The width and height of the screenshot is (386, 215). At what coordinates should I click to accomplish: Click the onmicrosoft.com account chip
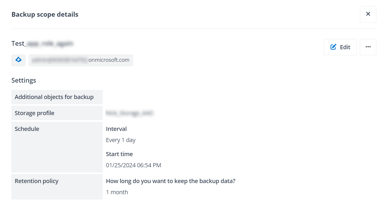click(x=81, y=60)
